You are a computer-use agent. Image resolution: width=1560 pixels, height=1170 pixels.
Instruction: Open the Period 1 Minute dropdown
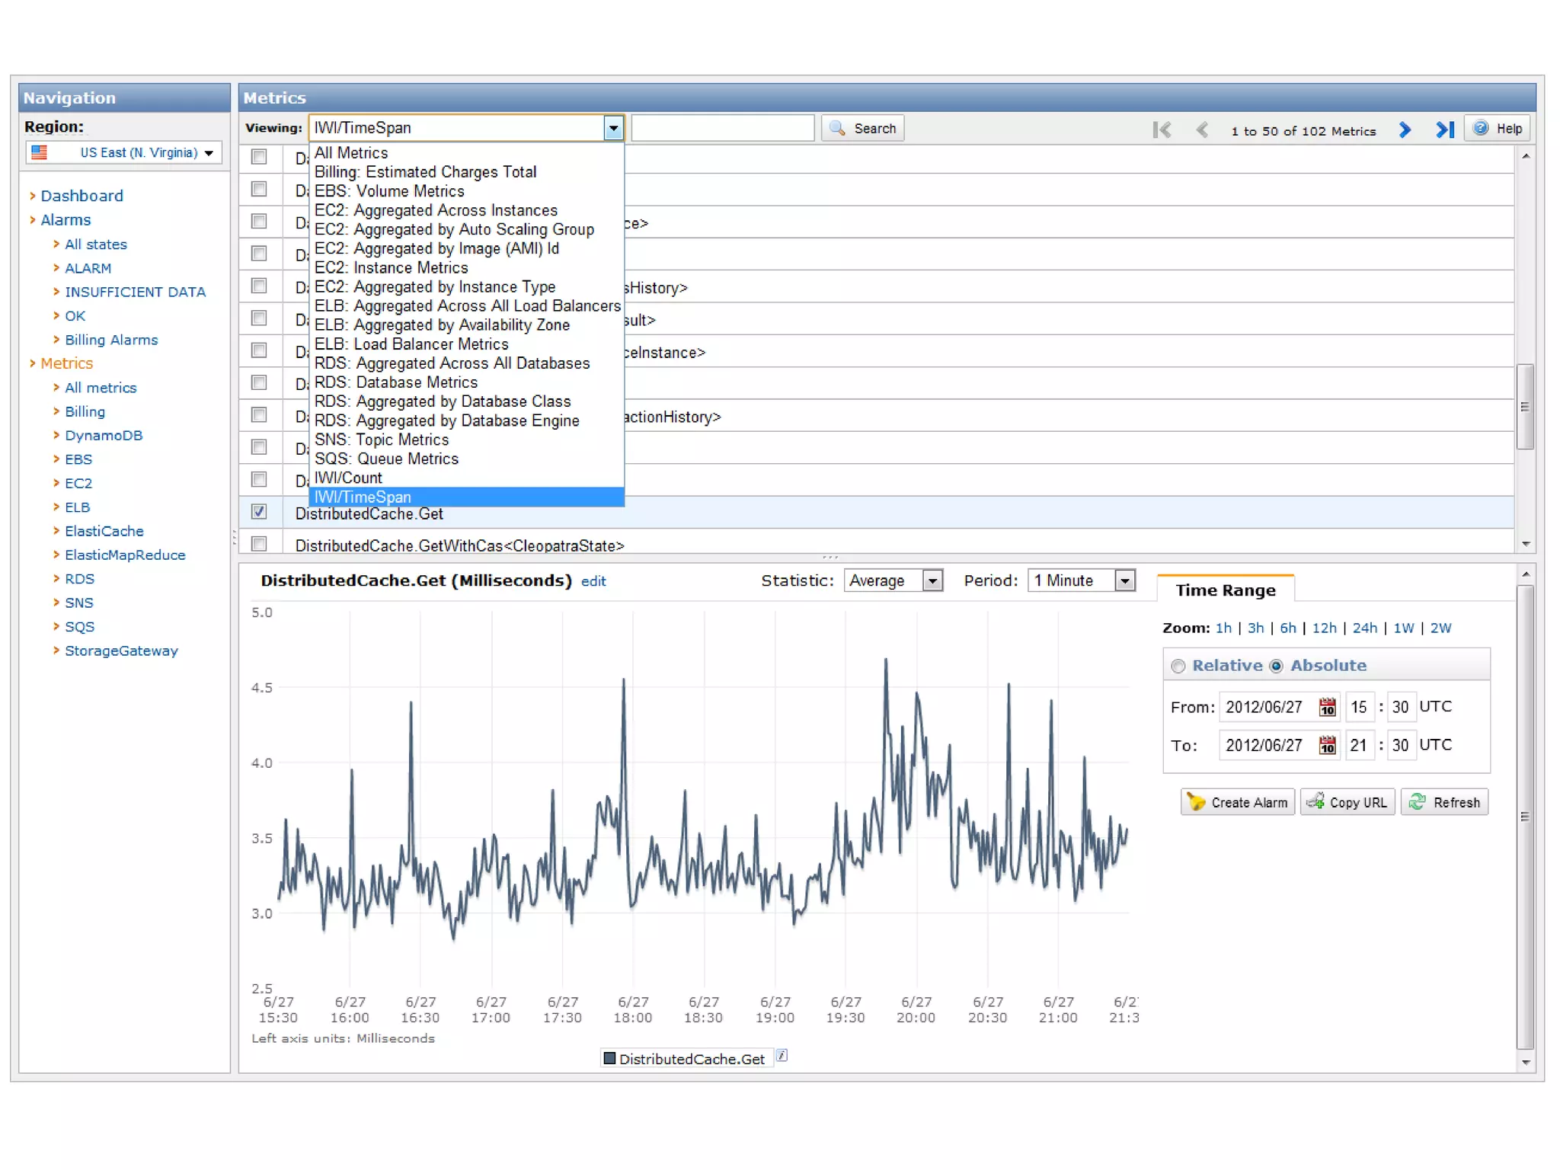1124,581
